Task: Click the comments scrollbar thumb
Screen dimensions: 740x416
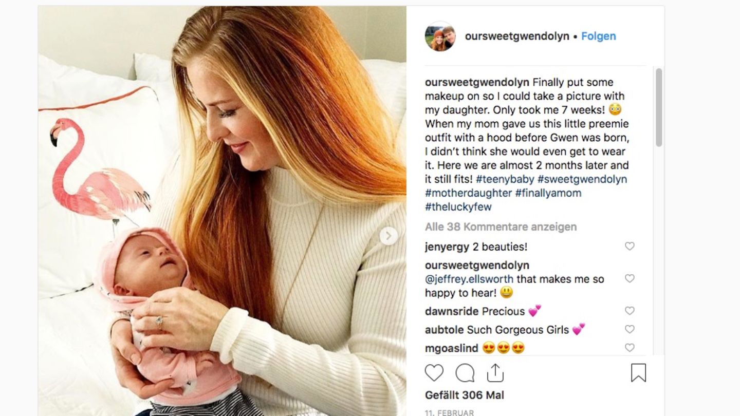Action: pyautogui.click(x=659, y=107)
